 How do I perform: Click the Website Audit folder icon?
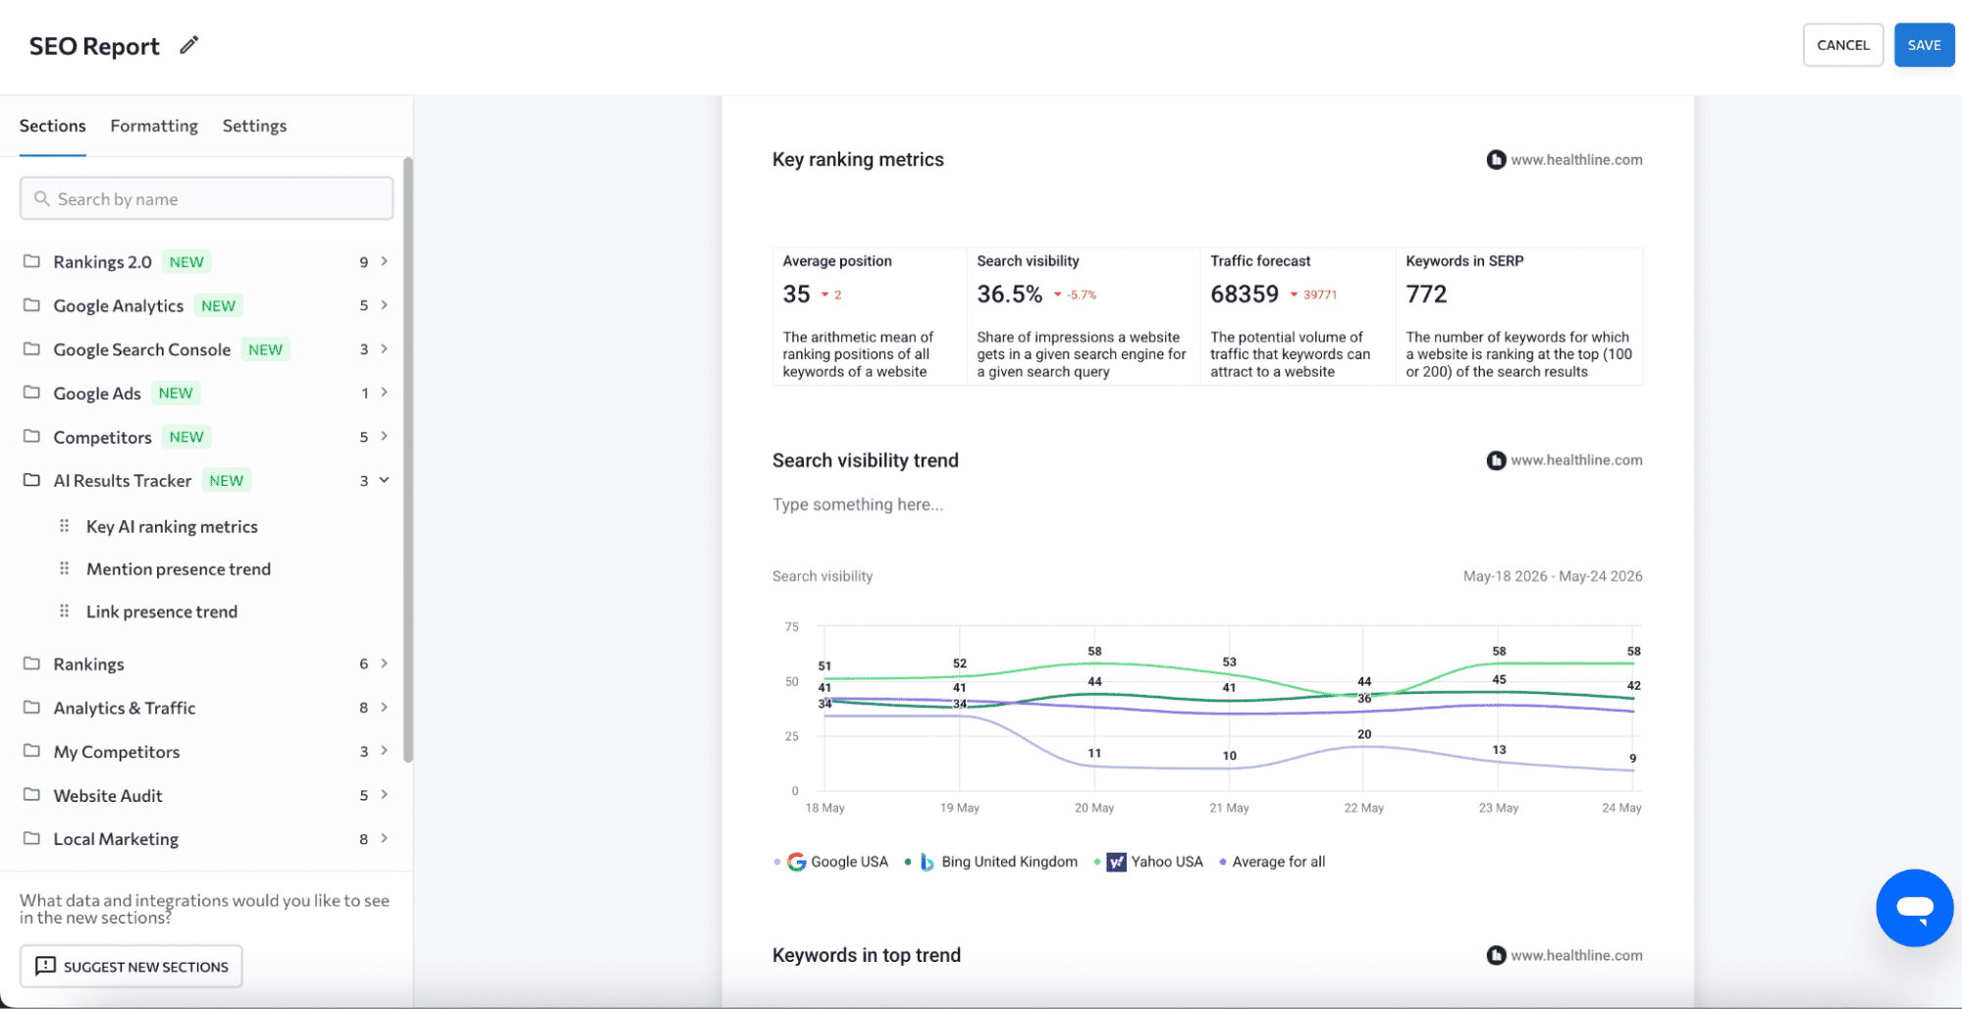(31, 794)
